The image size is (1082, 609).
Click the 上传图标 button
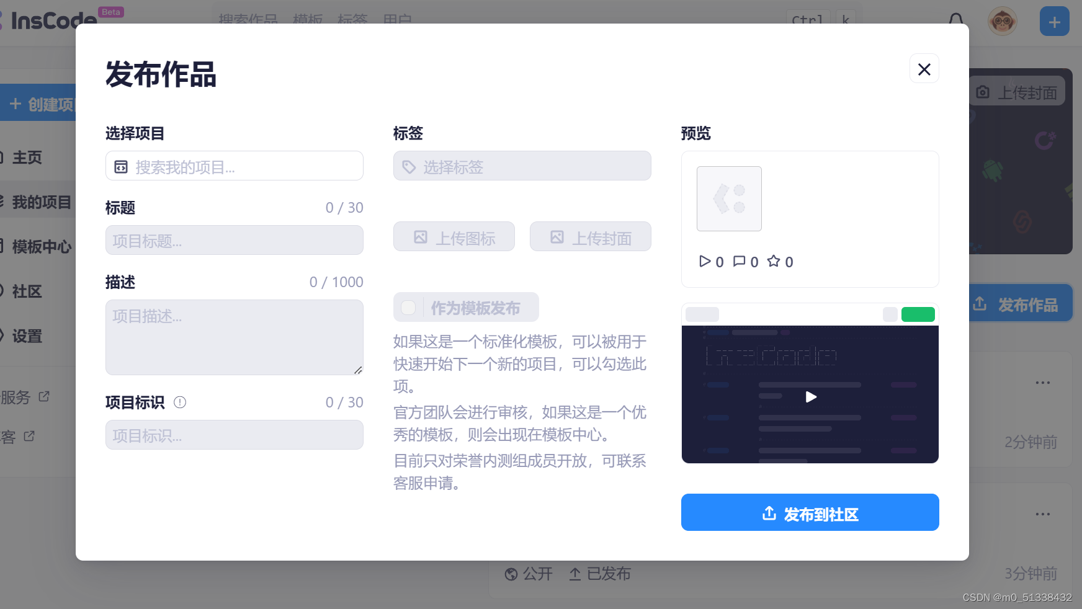pos(454,237)
